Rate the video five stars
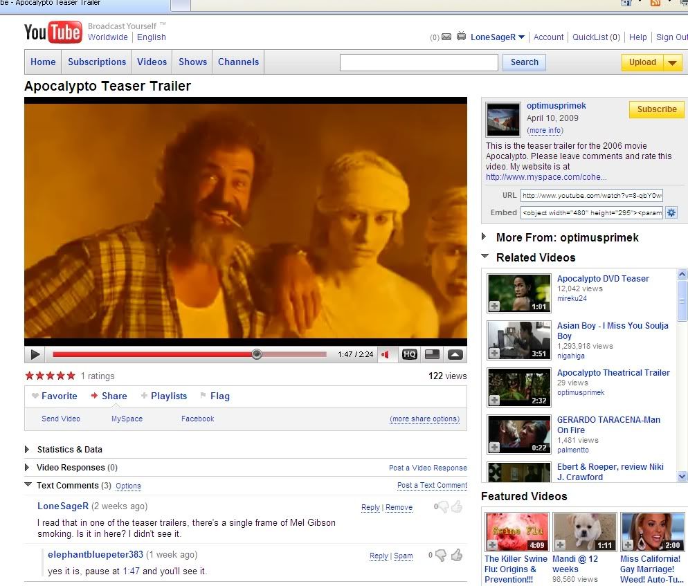688x586 pixels. point(71,376)
